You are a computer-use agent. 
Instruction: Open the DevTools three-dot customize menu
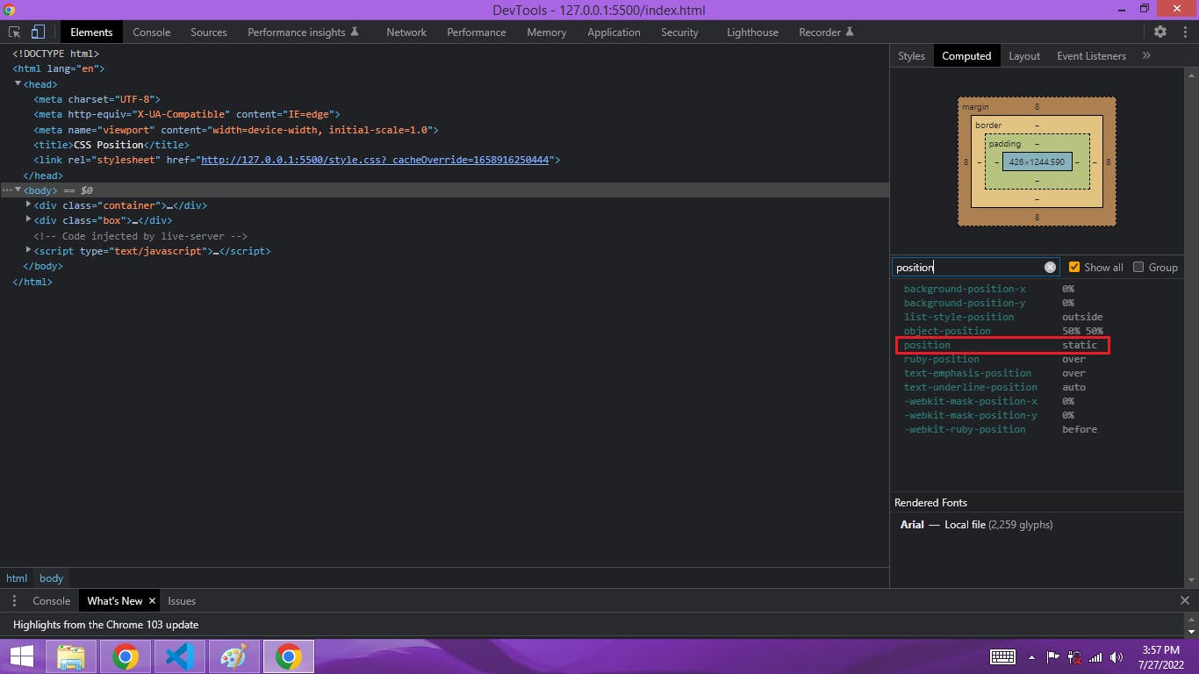(1183, 32)
